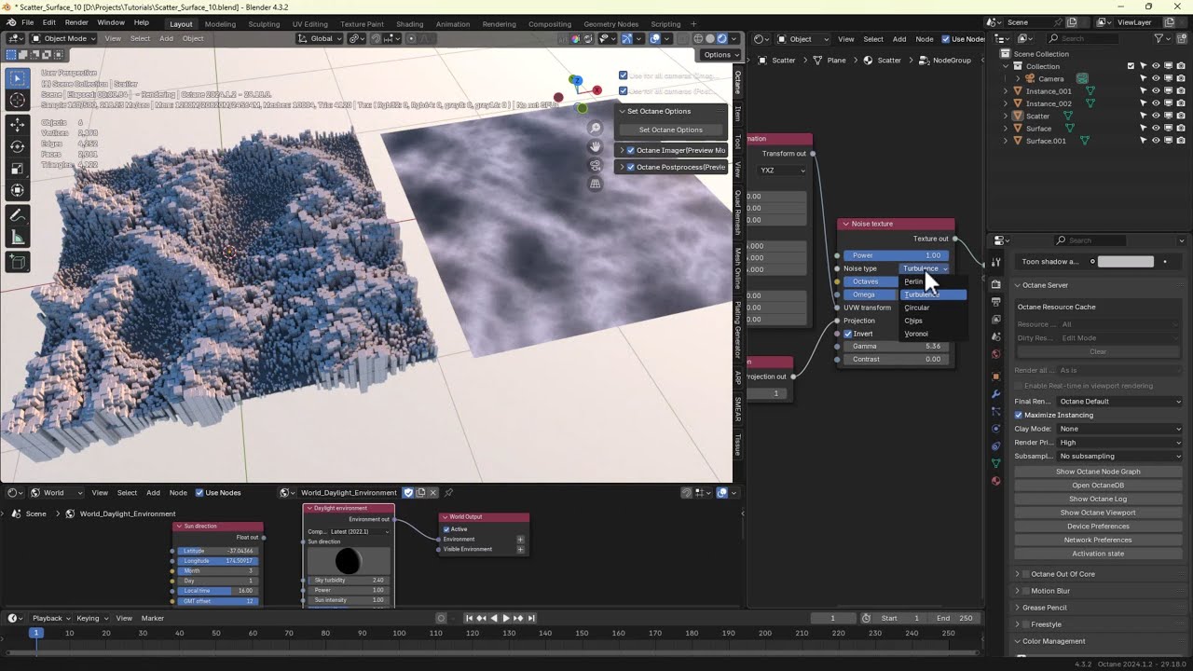Click the Power slider in Noise texture node
This screenshot has width=1193, height=671.
896,255
